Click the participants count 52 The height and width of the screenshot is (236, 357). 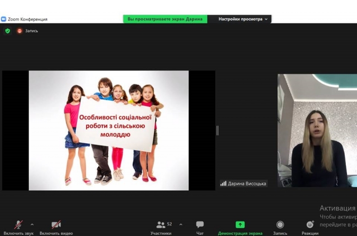click(x=170, y=224)
